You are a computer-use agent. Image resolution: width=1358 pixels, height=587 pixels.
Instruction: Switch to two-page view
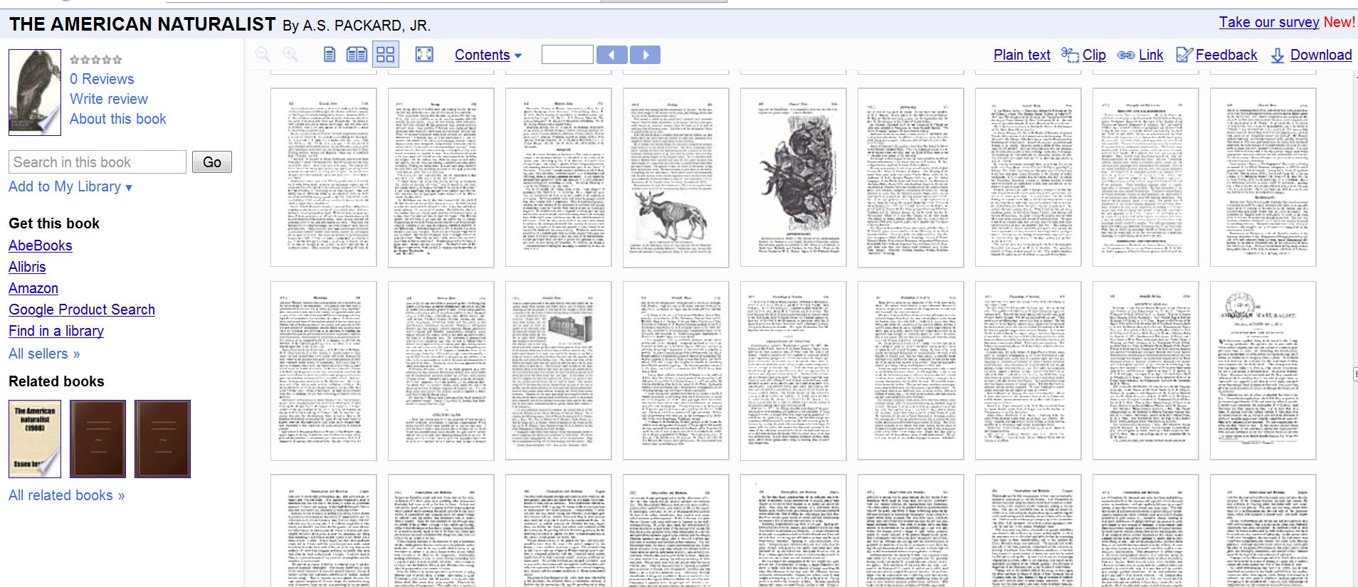coord(357,55)
